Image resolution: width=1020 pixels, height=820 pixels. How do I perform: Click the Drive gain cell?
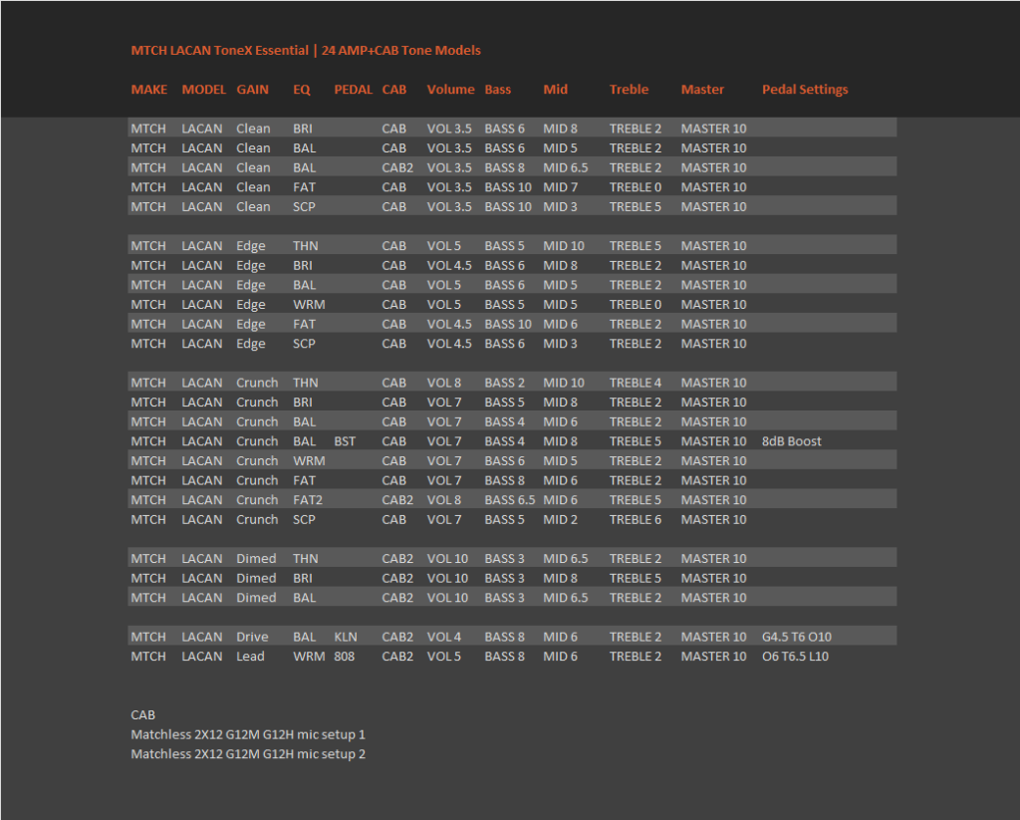coord(252,637)
